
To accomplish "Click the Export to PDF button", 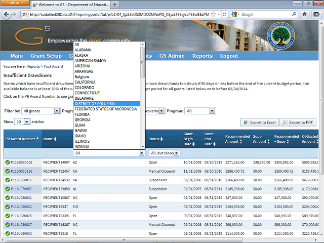I will click(298, 123).
